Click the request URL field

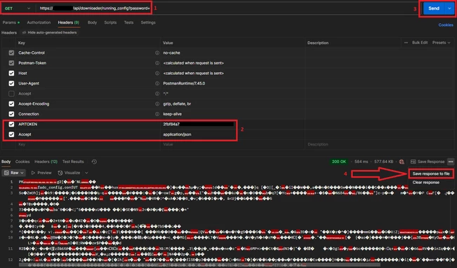tap(95, 8)
